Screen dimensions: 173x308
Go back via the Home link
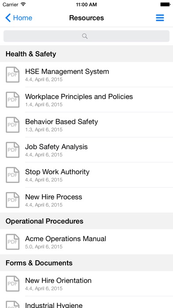[x=23, y=18]
